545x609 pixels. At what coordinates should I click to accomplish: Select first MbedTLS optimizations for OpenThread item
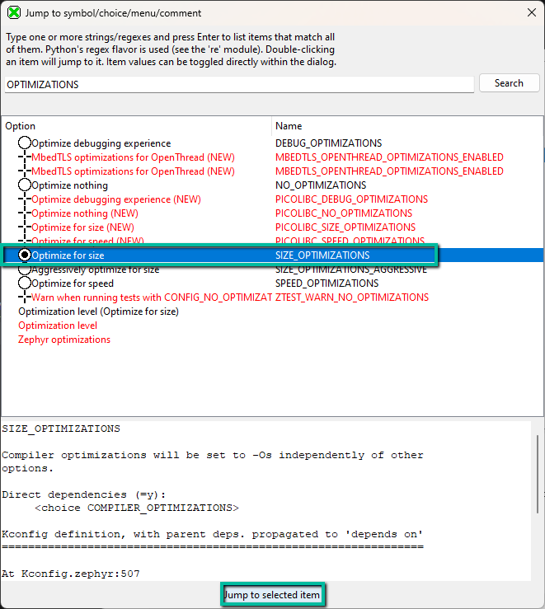tap(133, 157)
